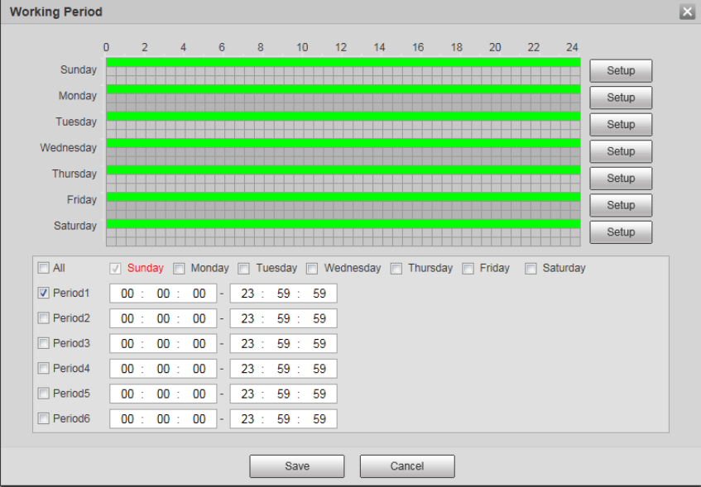Select the Friday green timeline bar
This screenshot has height=487, width=701.
(x=343, y=197)
